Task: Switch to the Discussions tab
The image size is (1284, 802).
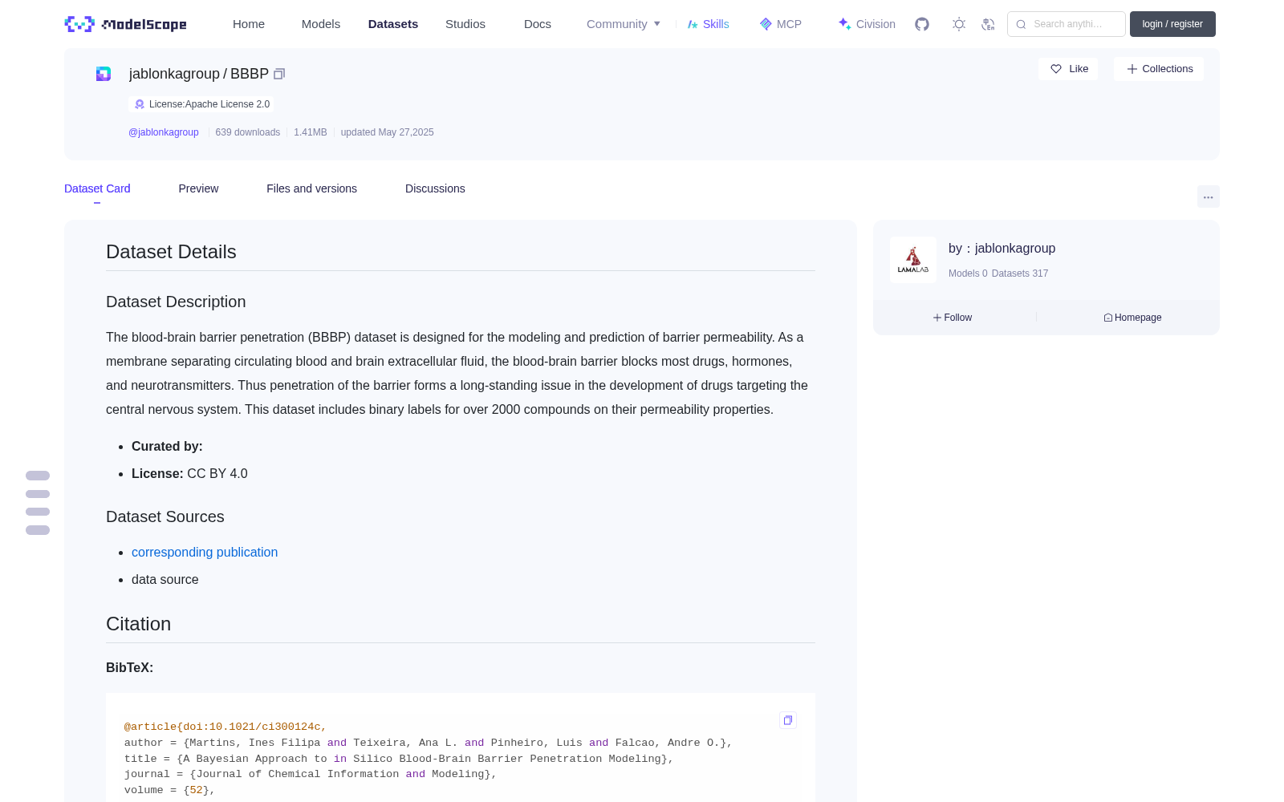Action: 435,188
